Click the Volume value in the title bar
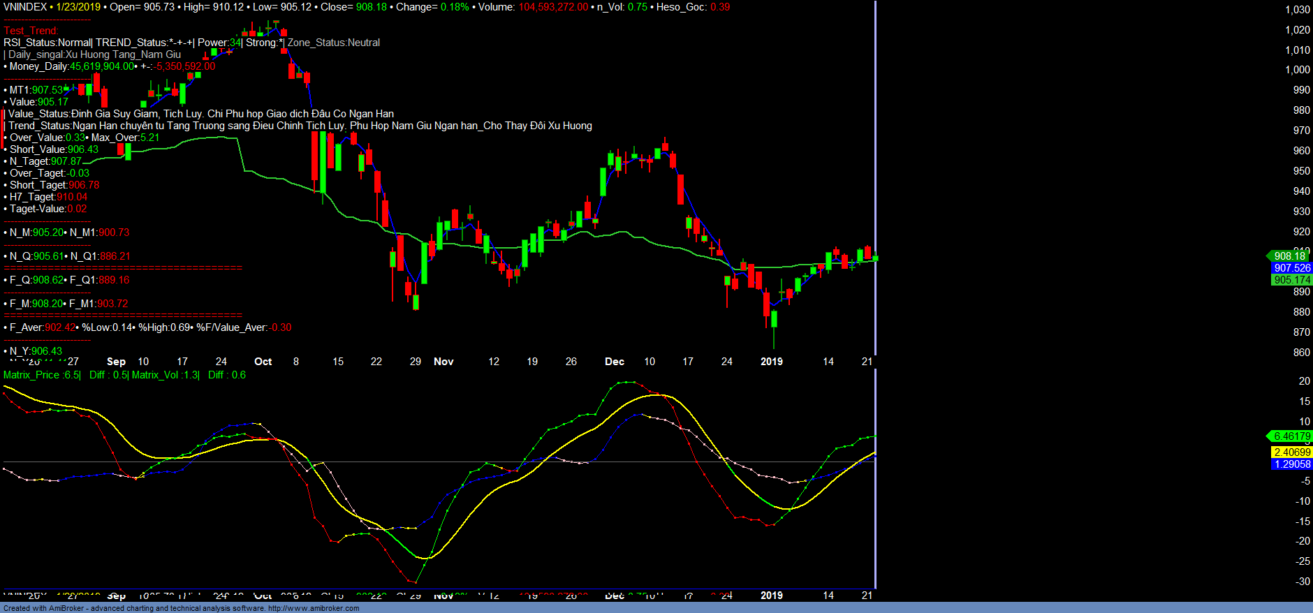 [552, 7]
